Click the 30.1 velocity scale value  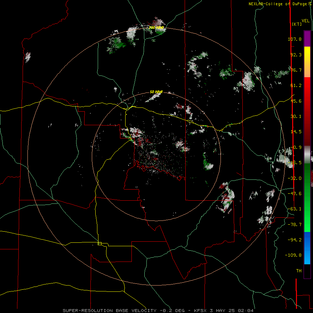pos(296,117)
